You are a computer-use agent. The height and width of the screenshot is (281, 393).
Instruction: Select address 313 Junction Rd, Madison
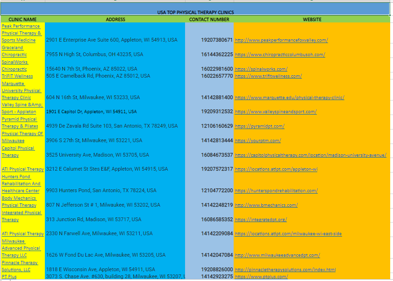click(94, 219)
